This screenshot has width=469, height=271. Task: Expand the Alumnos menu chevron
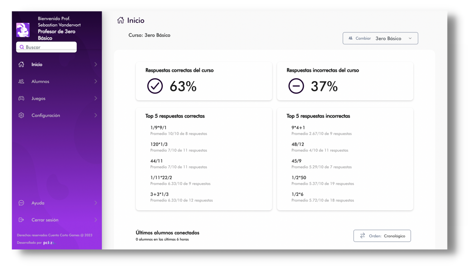point(96,81)
